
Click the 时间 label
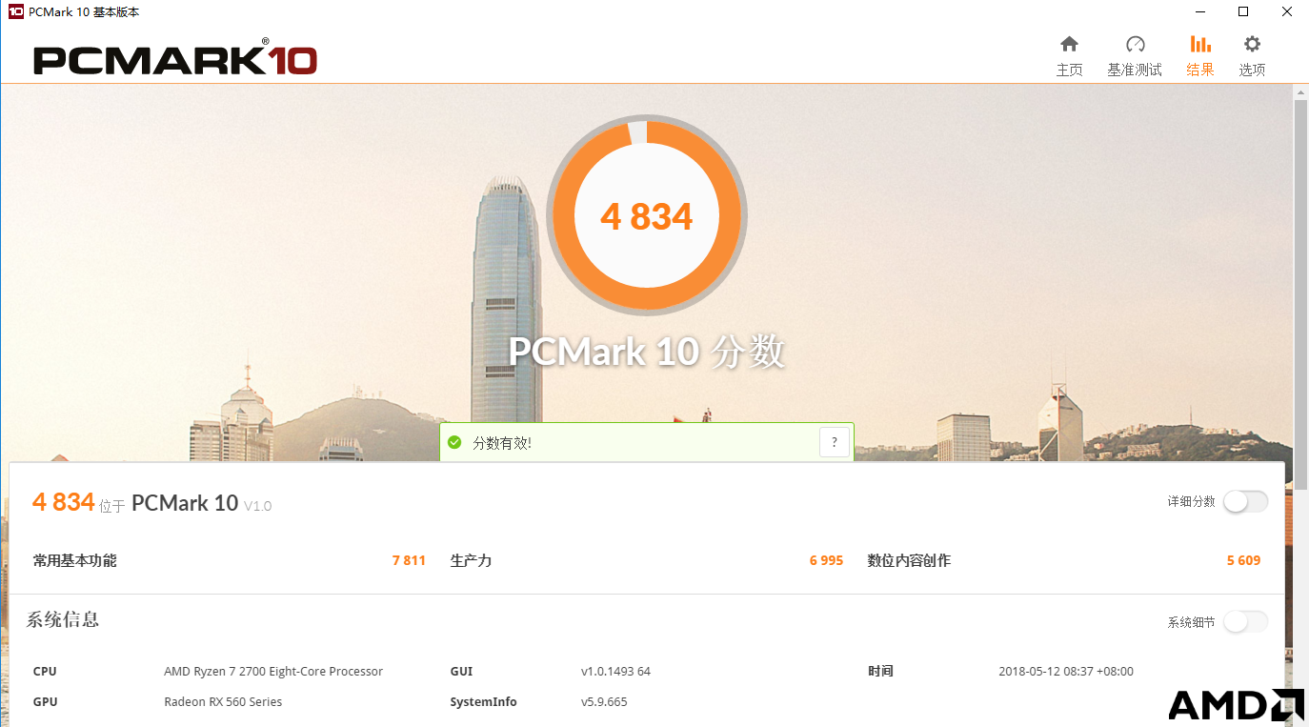click(x=880, y=671)
